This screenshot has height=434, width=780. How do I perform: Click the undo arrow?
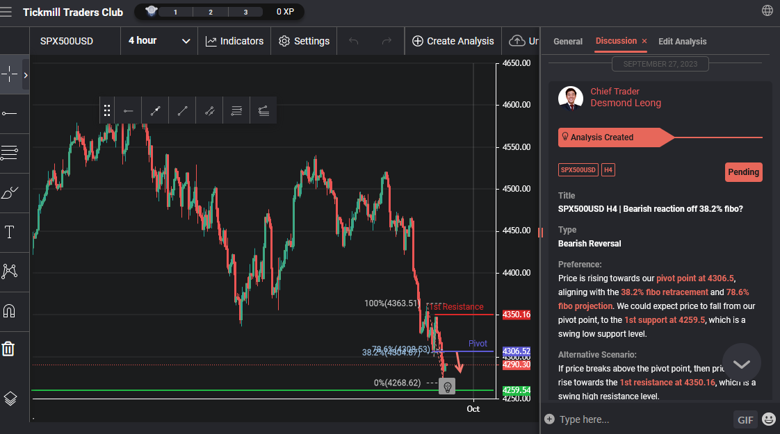click(354, 41)
